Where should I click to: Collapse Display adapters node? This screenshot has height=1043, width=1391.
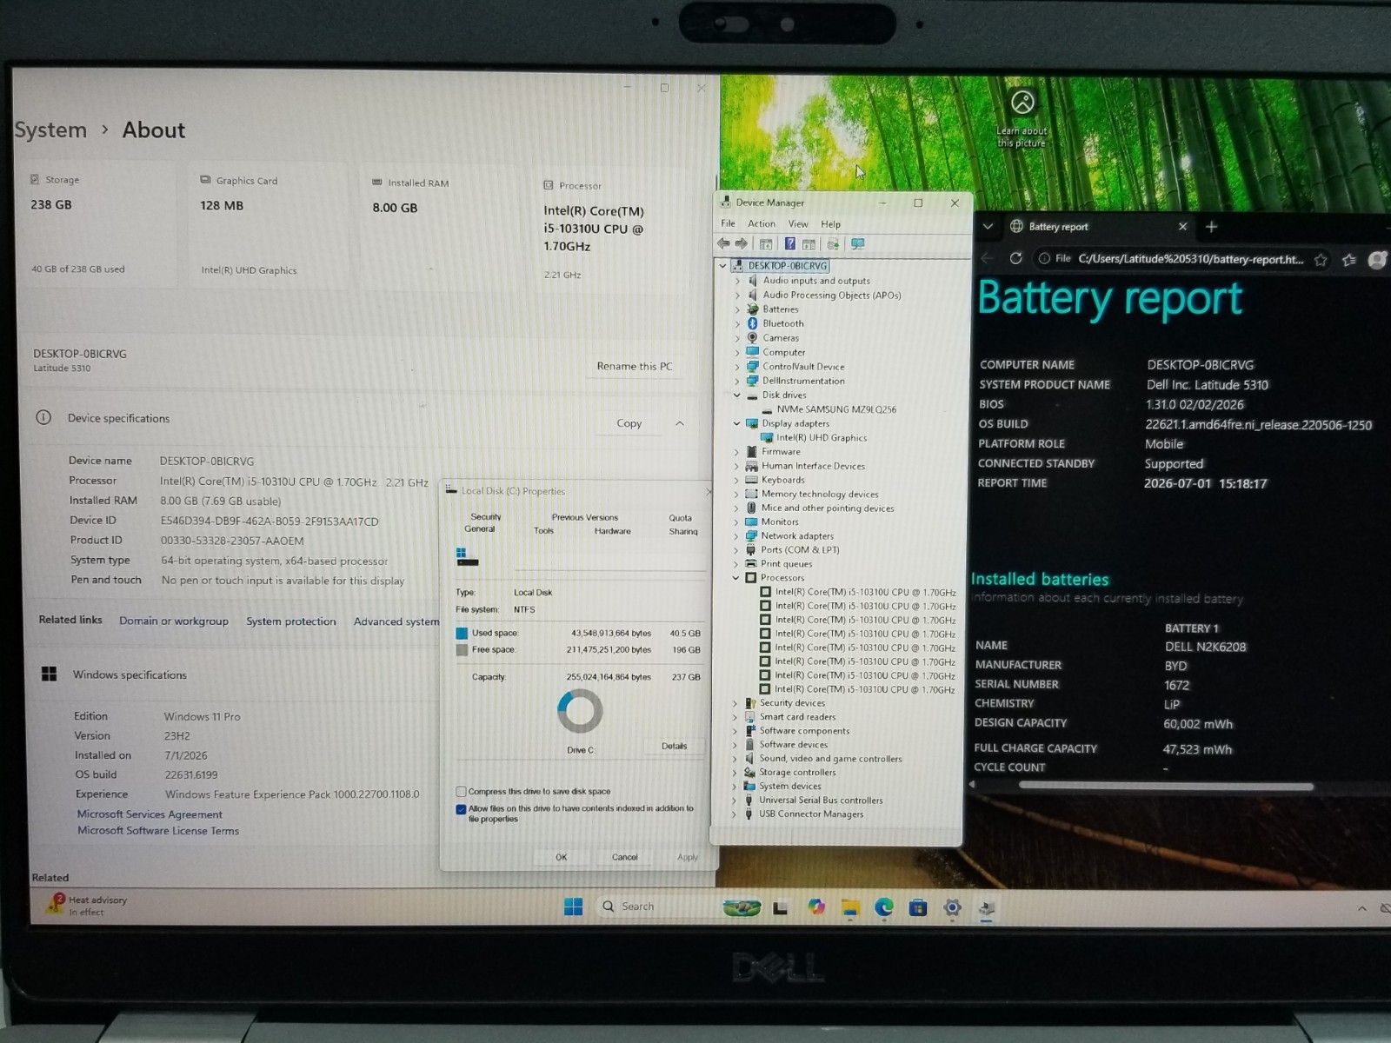click(x=737, y=423)
